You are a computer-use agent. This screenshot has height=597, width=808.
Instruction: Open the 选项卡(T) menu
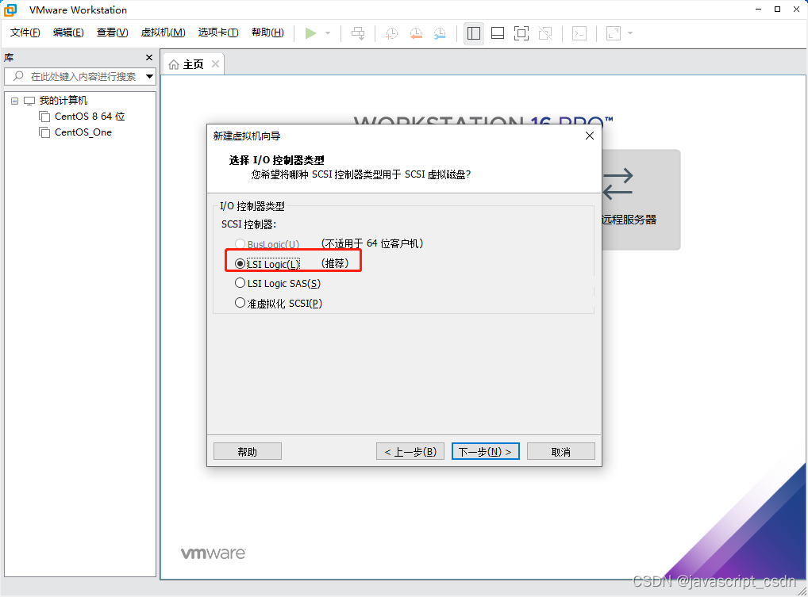218,33
